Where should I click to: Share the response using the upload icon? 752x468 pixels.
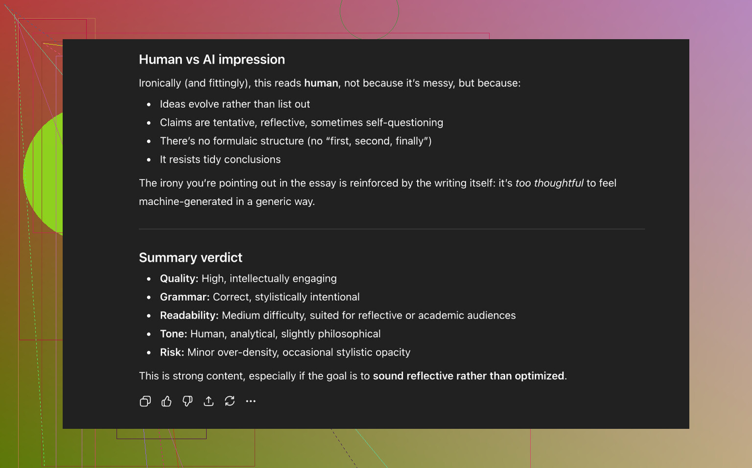209,401
